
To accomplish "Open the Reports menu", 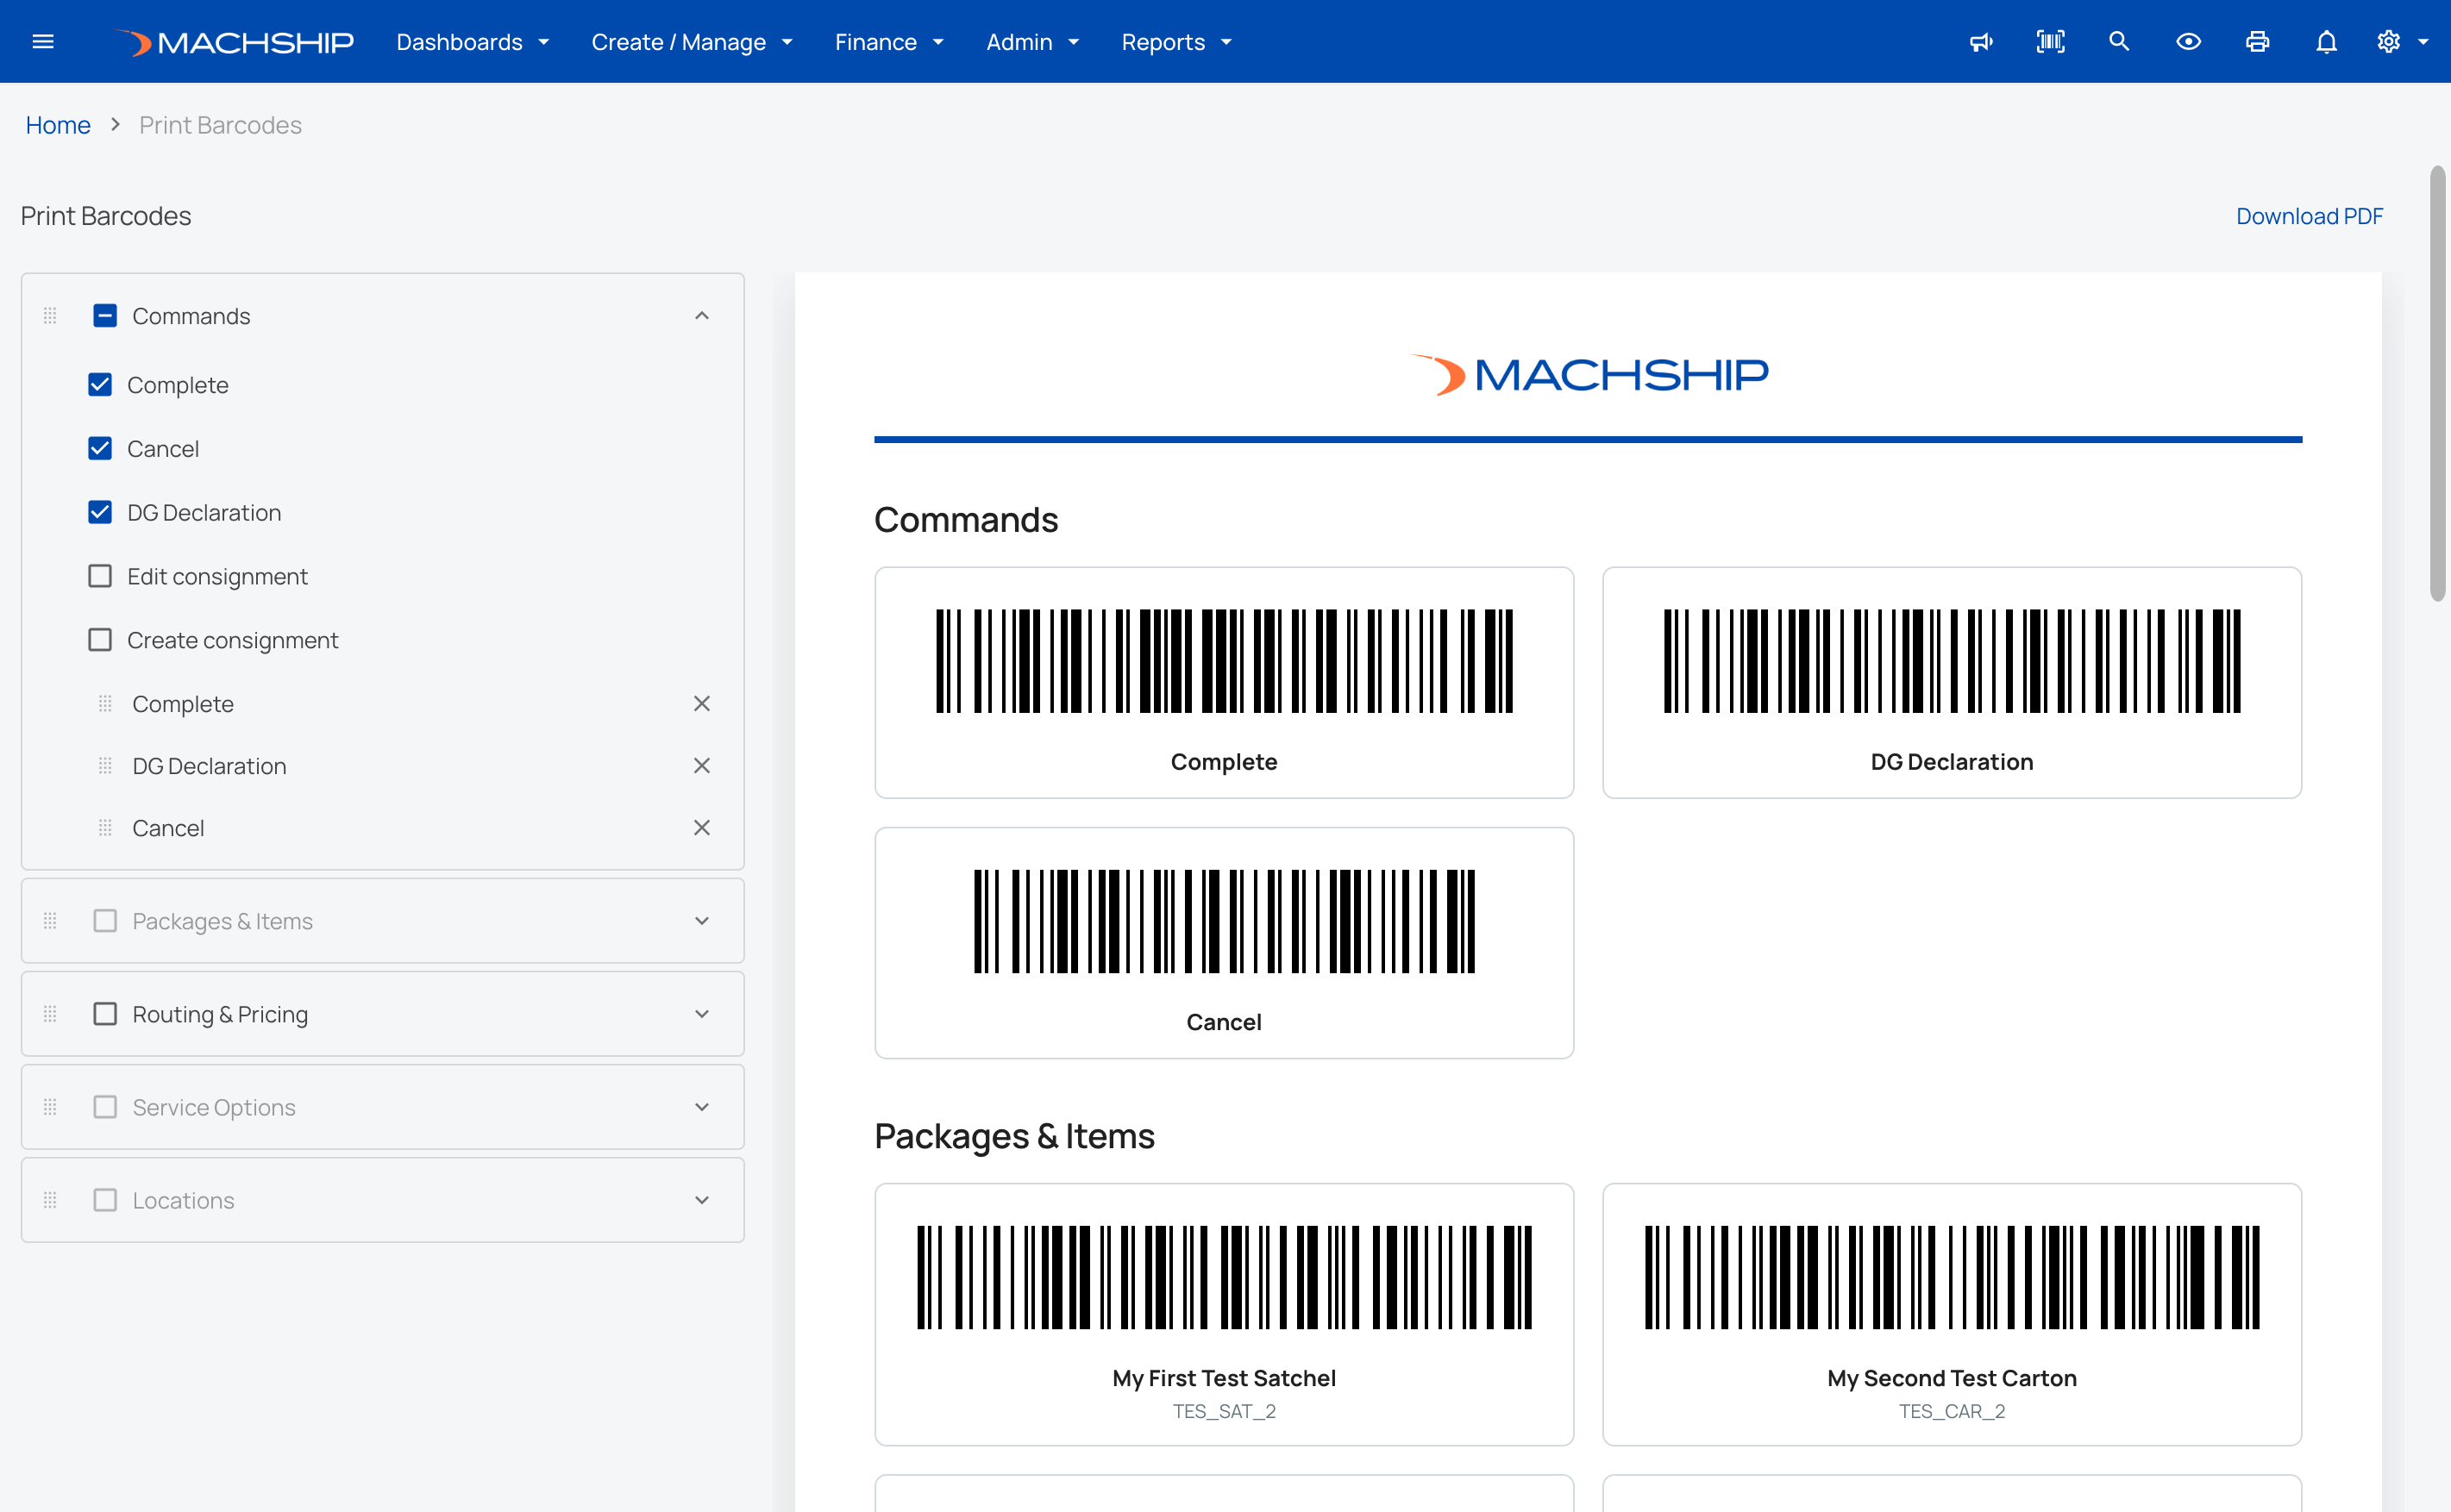I will tap(1177, 42).
